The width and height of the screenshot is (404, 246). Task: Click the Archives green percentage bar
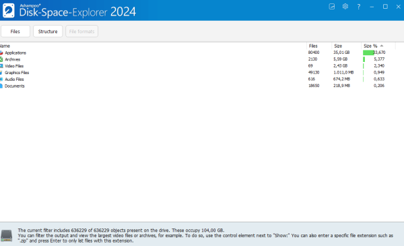click(364, 59)
